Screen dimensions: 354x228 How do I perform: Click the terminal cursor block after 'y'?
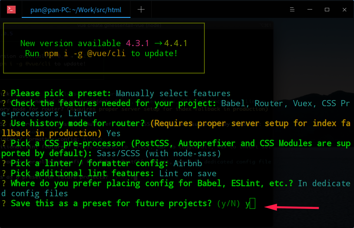(253, 203)
